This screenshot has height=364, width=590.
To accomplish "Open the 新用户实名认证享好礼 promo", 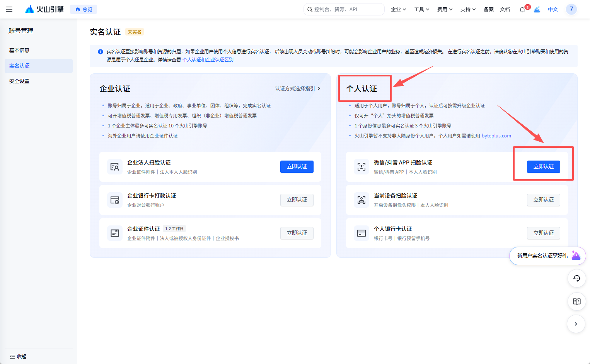I will (547, 256).
